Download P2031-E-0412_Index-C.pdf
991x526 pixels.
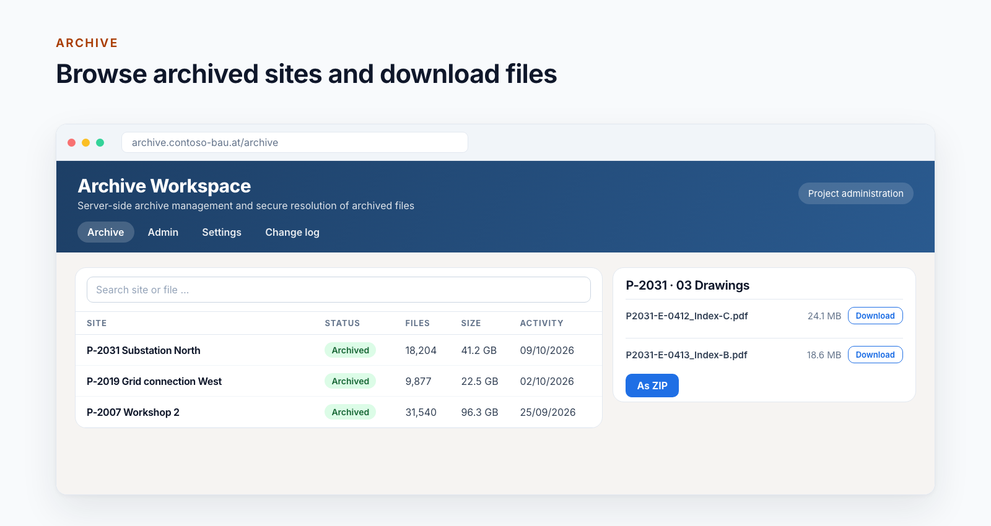tap(875, 316)
